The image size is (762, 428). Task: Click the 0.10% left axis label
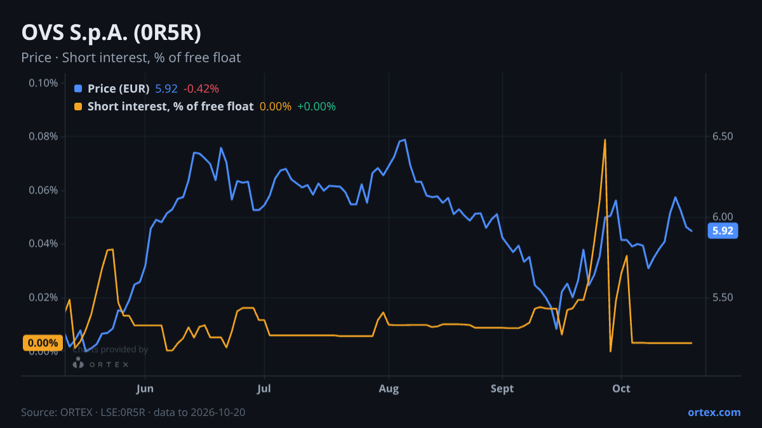tap(43, 83)
